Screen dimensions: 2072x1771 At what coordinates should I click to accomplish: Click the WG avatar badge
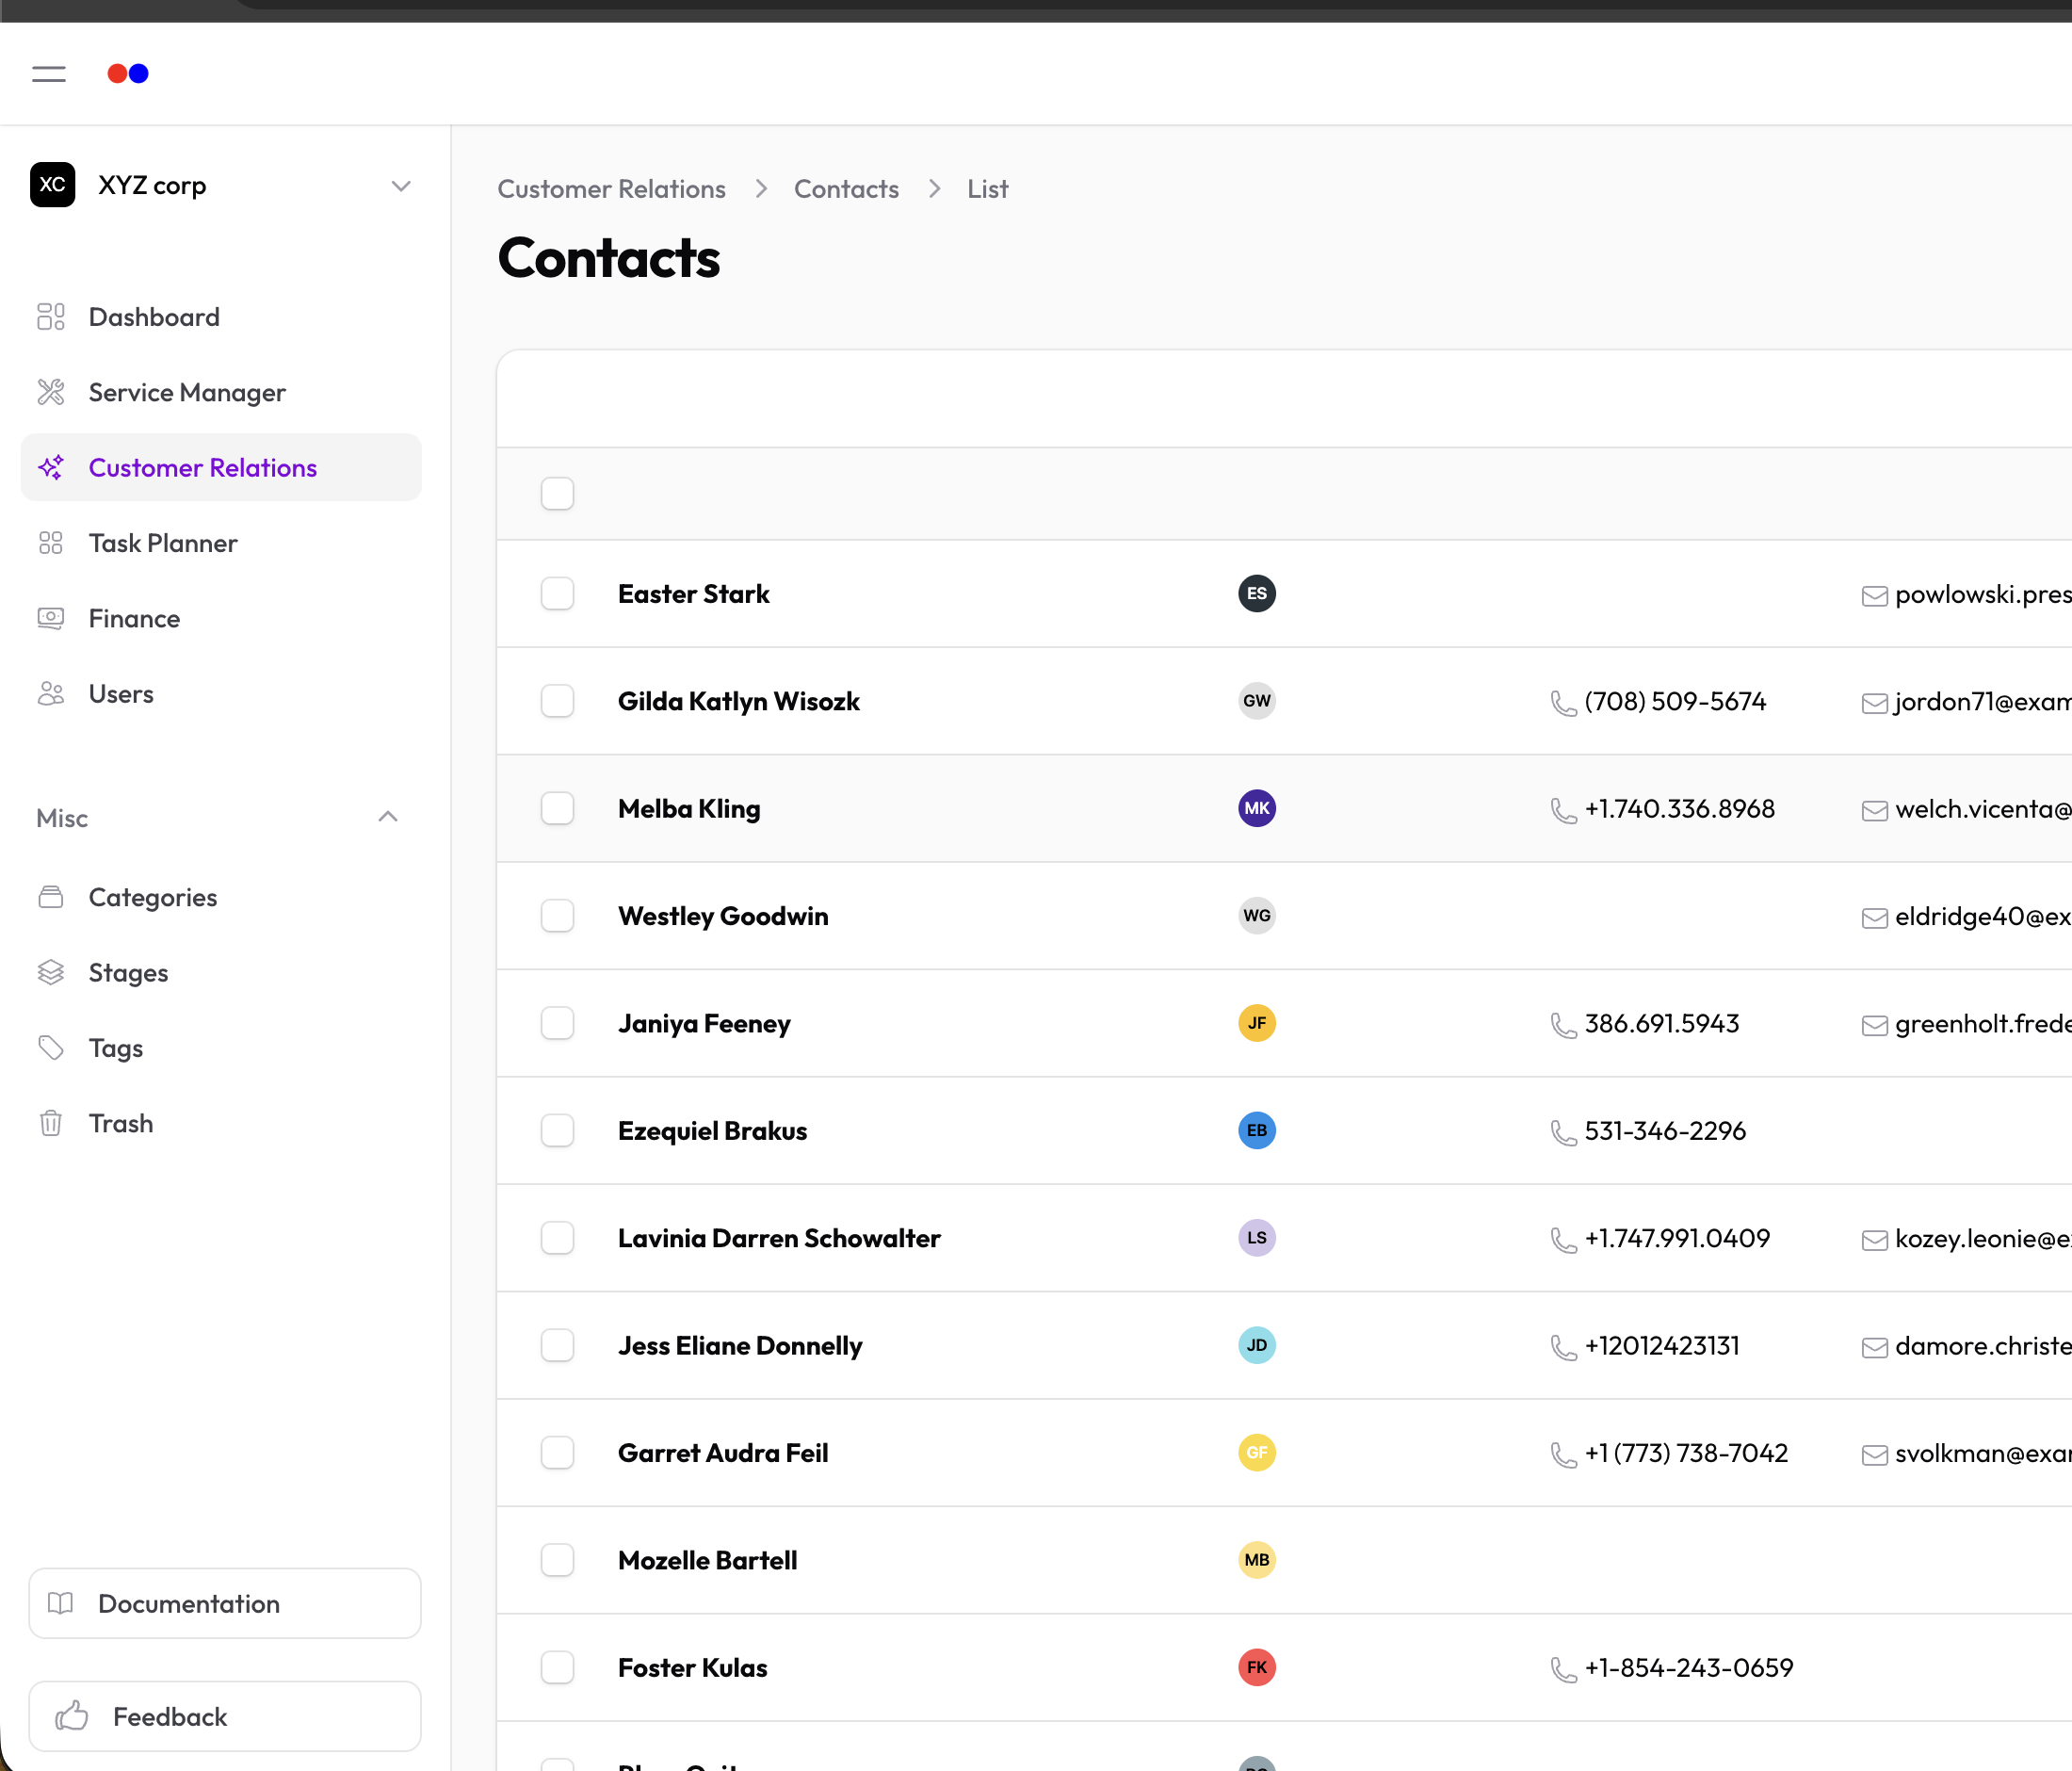(x=1257, y=916)
